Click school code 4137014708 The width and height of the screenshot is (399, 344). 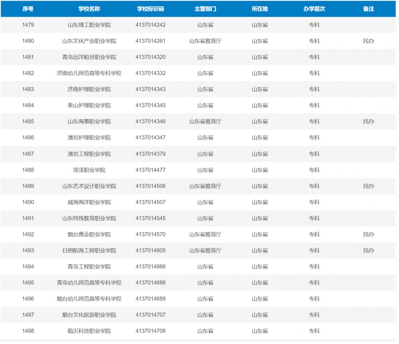150,331
